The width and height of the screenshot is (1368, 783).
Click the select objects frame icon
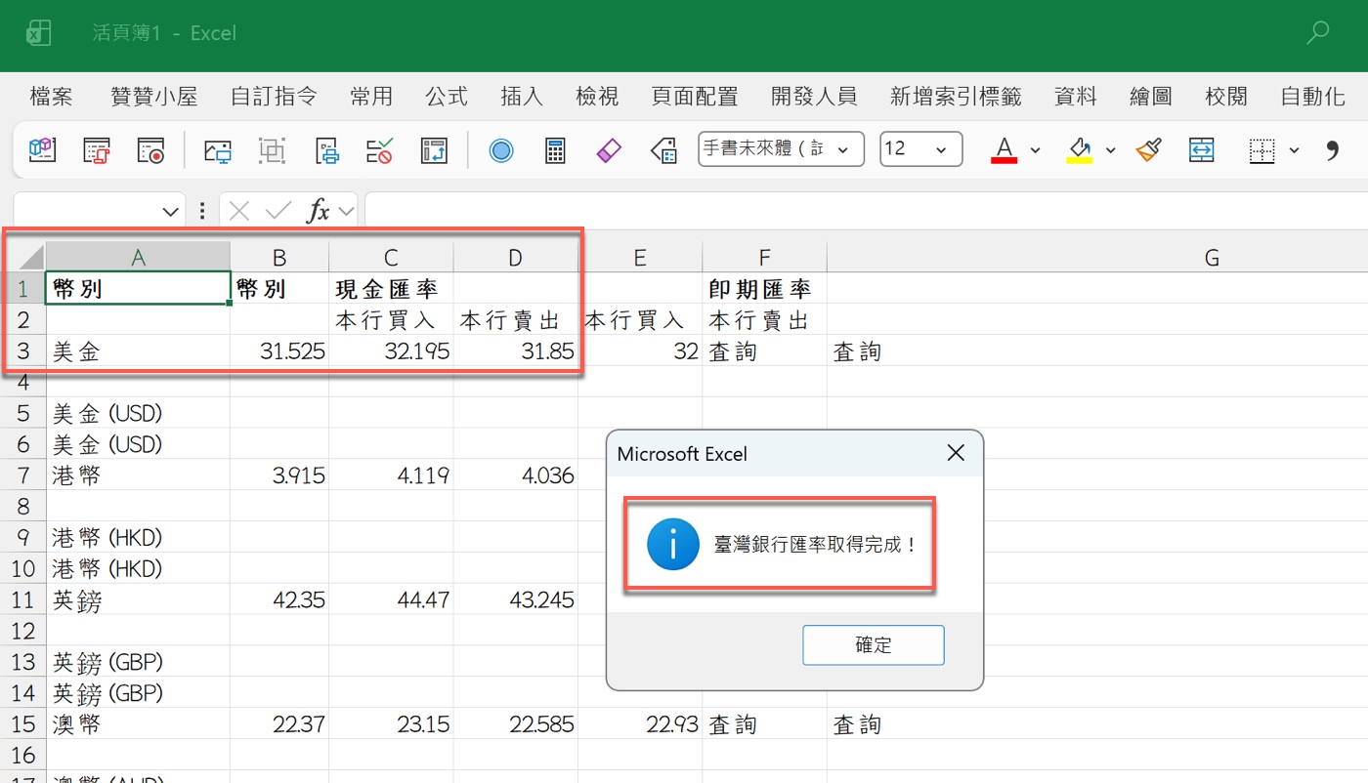pos(272,149)
